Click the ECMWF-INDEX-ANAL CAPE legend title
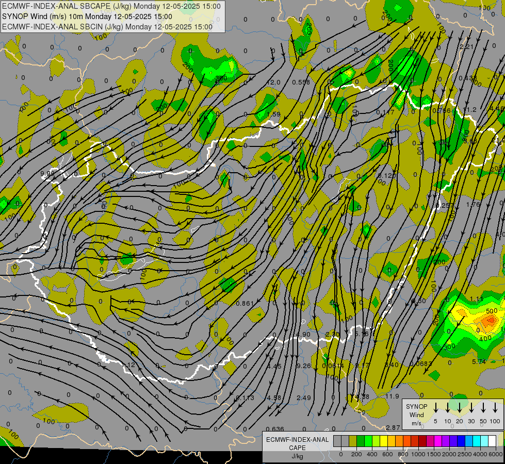The width and height of the screenshot is (505, 464). (297, 443)
